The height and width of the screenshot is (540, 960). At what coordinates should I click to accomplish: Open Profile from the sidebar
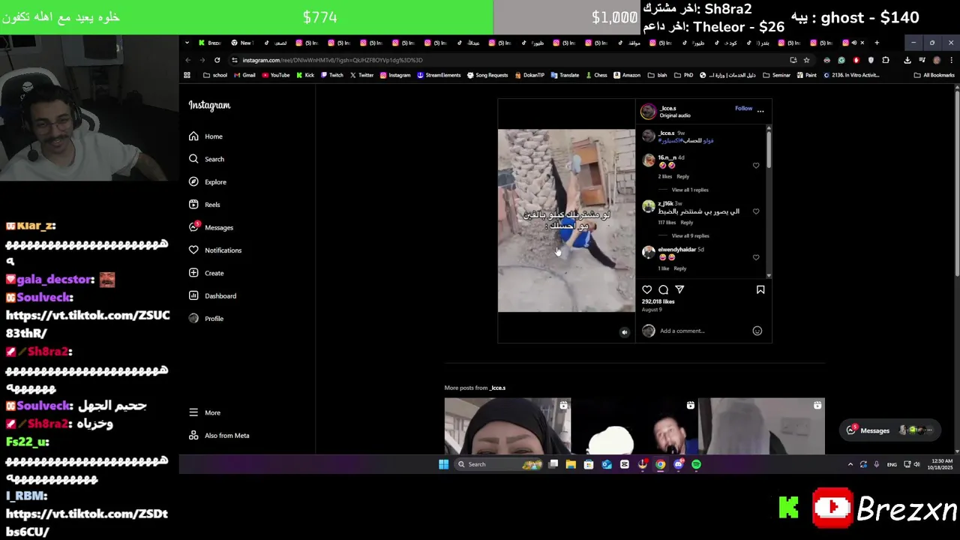[x=206, y=319]
